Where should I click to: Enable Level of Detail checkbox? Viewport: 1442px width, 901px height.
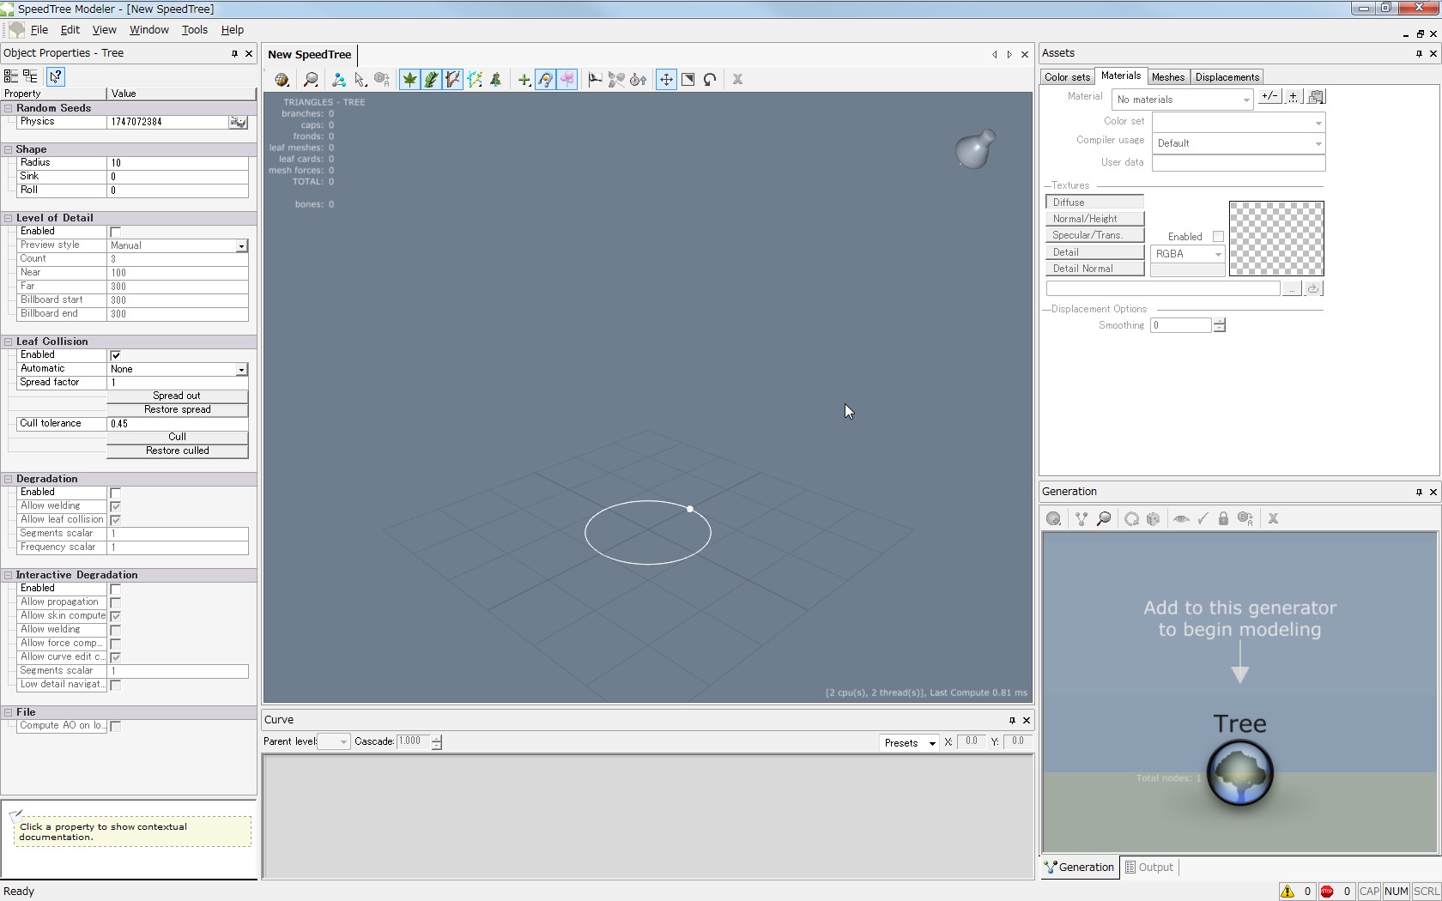click(x=116, y=232)
